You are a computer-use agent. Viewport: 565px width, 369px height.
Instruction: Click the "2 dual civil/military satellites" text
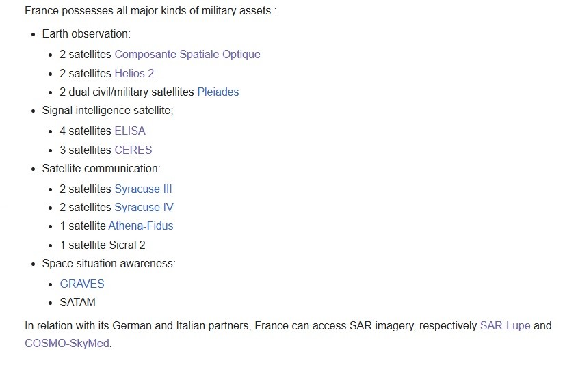(x=127, y=92)
